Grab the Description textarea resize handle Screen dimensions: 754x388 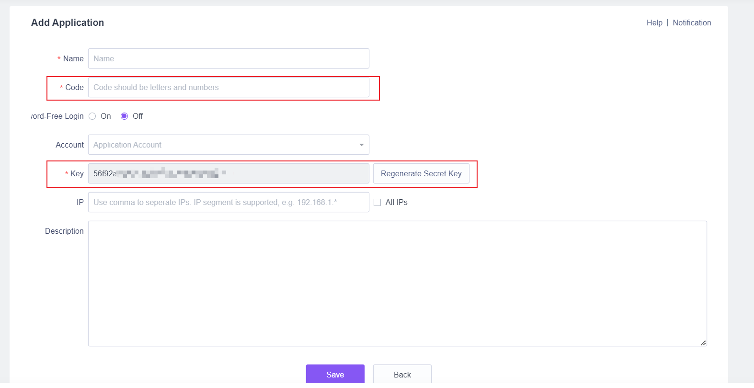click(703, 342)
